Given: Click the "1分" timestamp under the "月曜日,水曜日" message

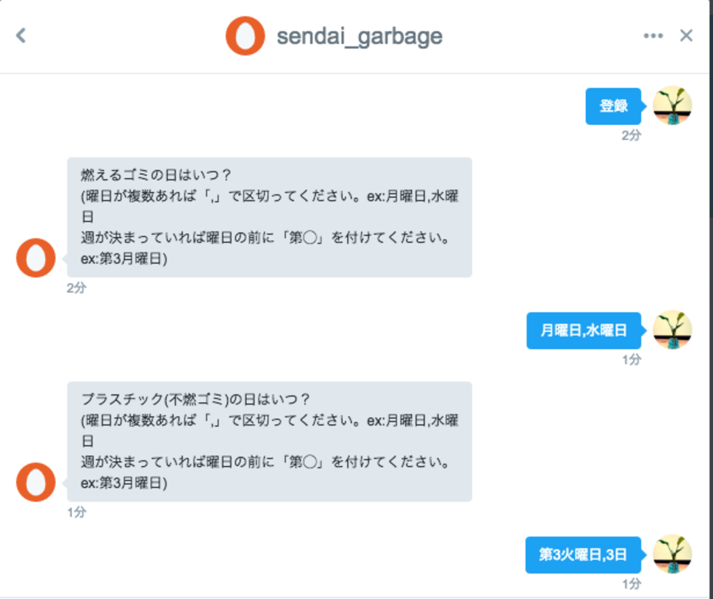Looking at the screenshot, I should point(631,360).
